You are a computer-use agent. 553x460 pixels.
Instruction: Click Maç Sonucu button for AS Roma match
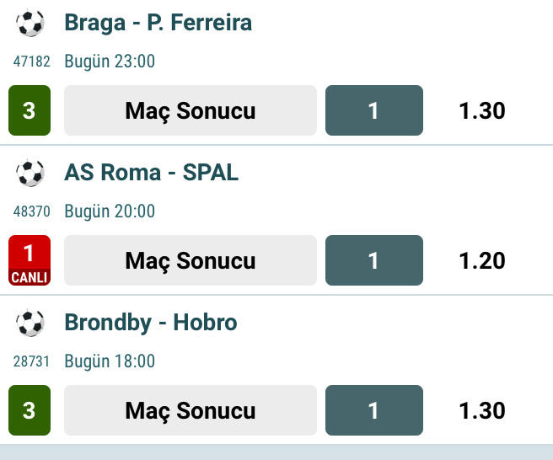click(191, 260)
